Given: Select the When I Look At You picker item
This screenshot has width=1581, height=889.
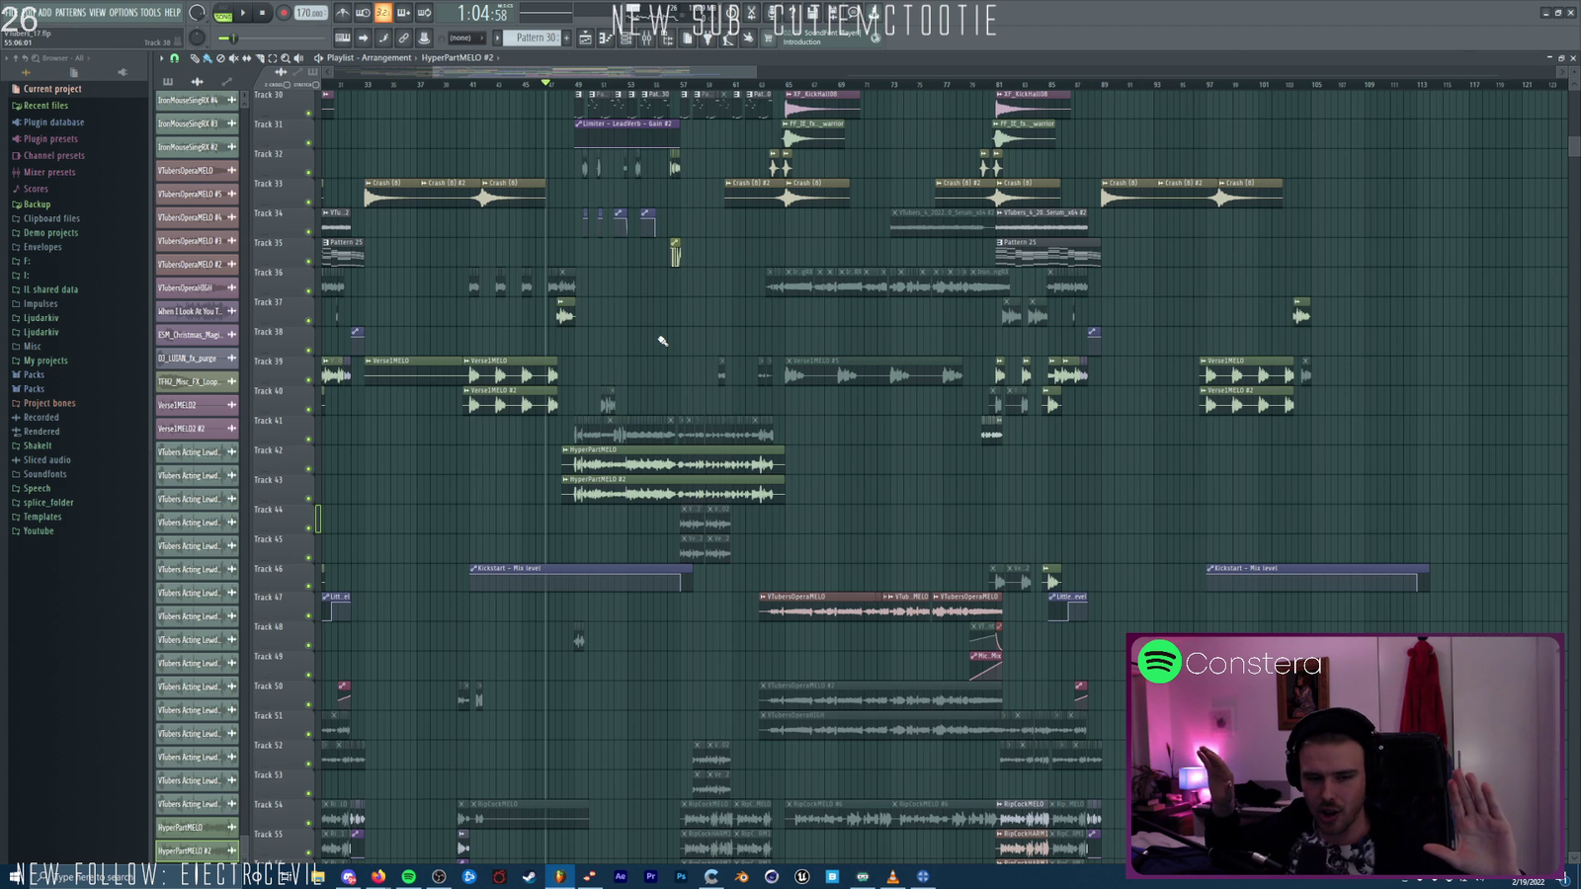Looking at the screenshot, I should [x=197, y=311].
